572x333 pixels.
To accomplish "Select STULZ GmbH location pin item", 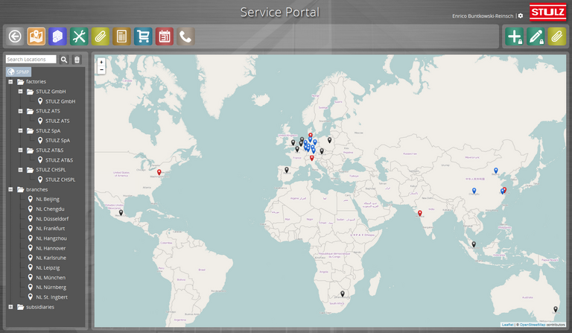I will tap(57, 101).
